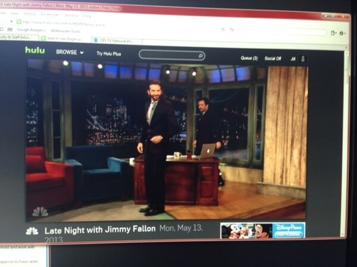Image resolution: width=357 pixels, height=267 pixels.
Task: Click the profile icon beside Jill
Action: pyautogui.click(x=303, y=59)
